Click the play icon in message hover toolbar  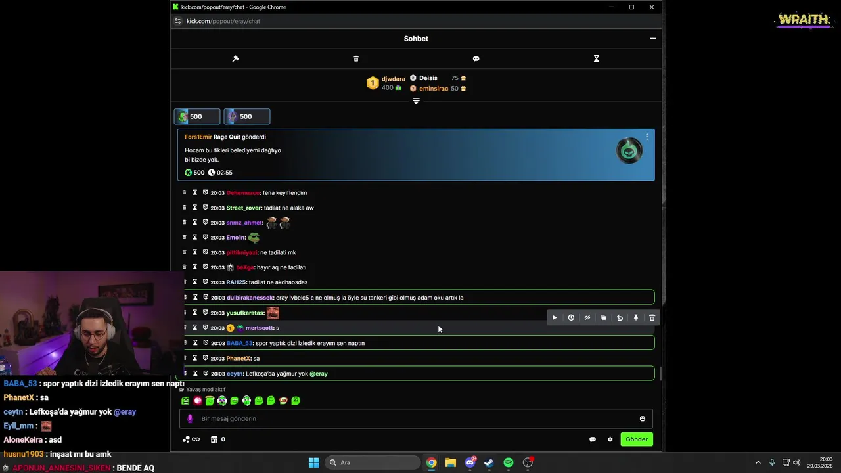tap(555, 318)
